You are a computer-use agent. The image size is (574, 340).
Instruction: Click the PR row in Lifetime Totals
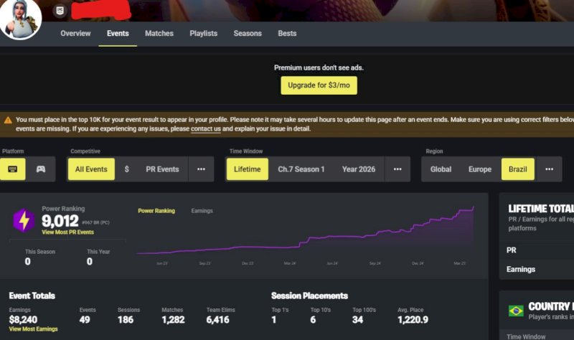click(x=537, y=250)
